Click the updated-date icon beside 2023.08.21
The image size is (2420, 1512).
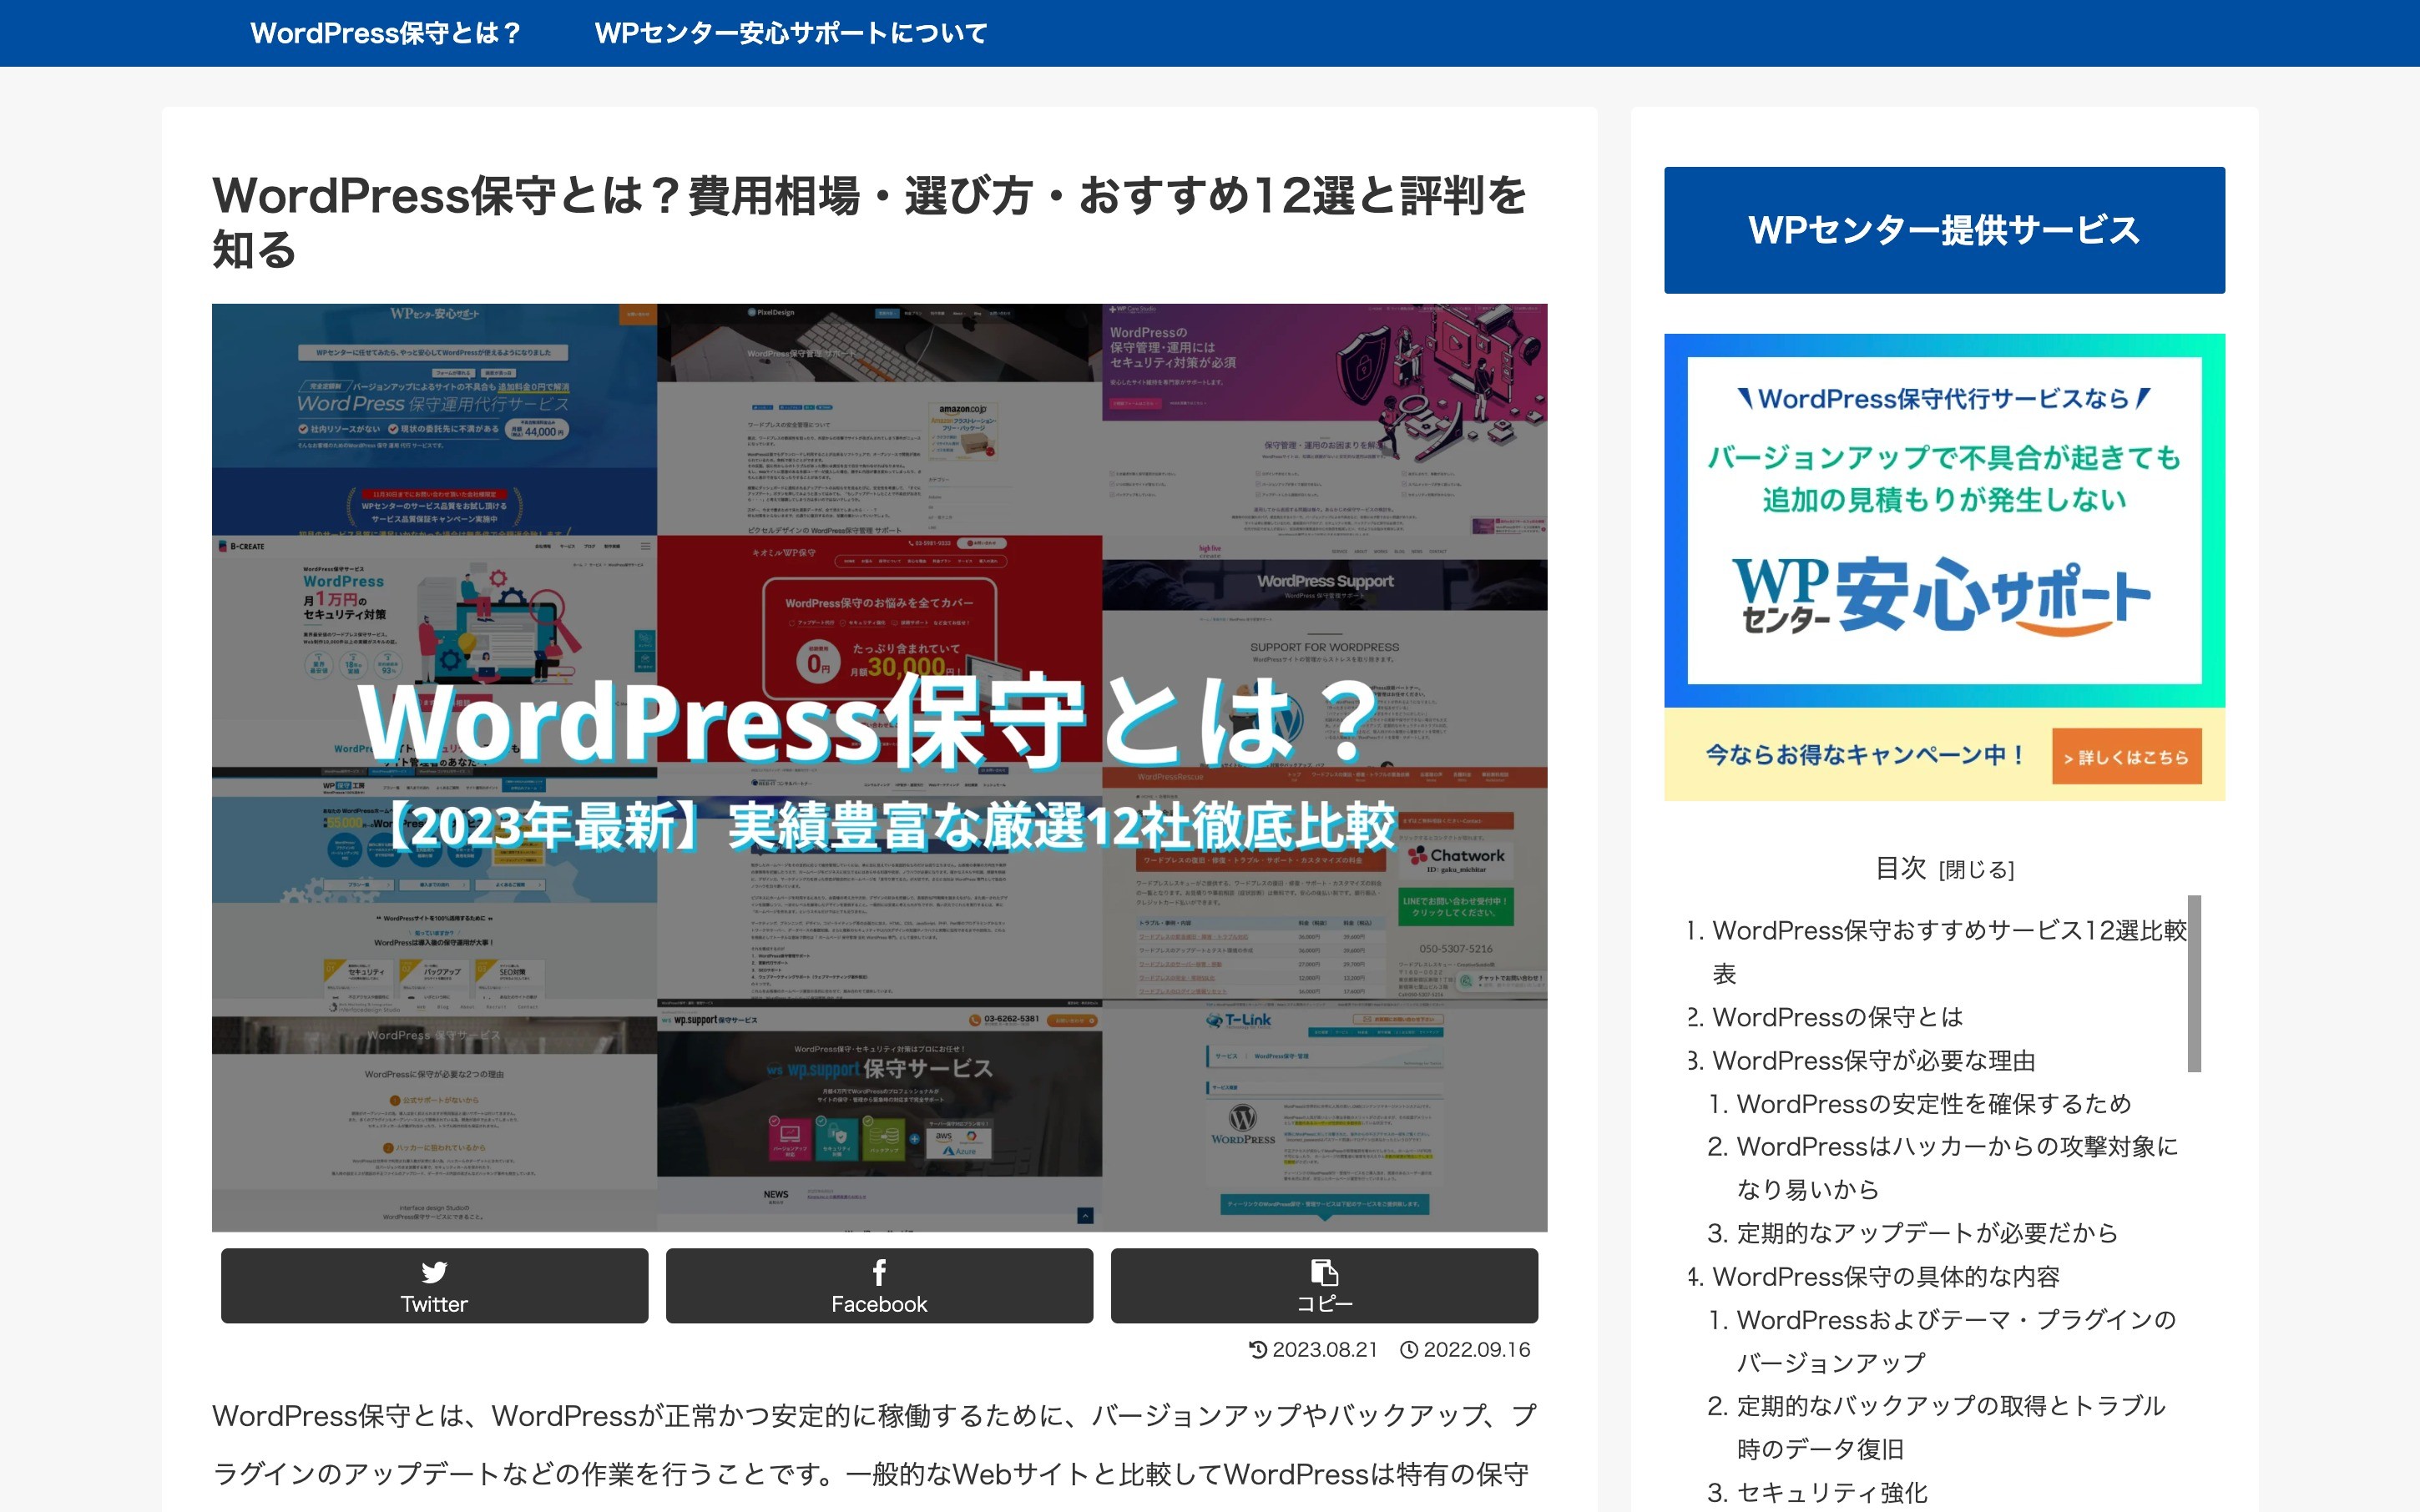tap(1259, 1350)
